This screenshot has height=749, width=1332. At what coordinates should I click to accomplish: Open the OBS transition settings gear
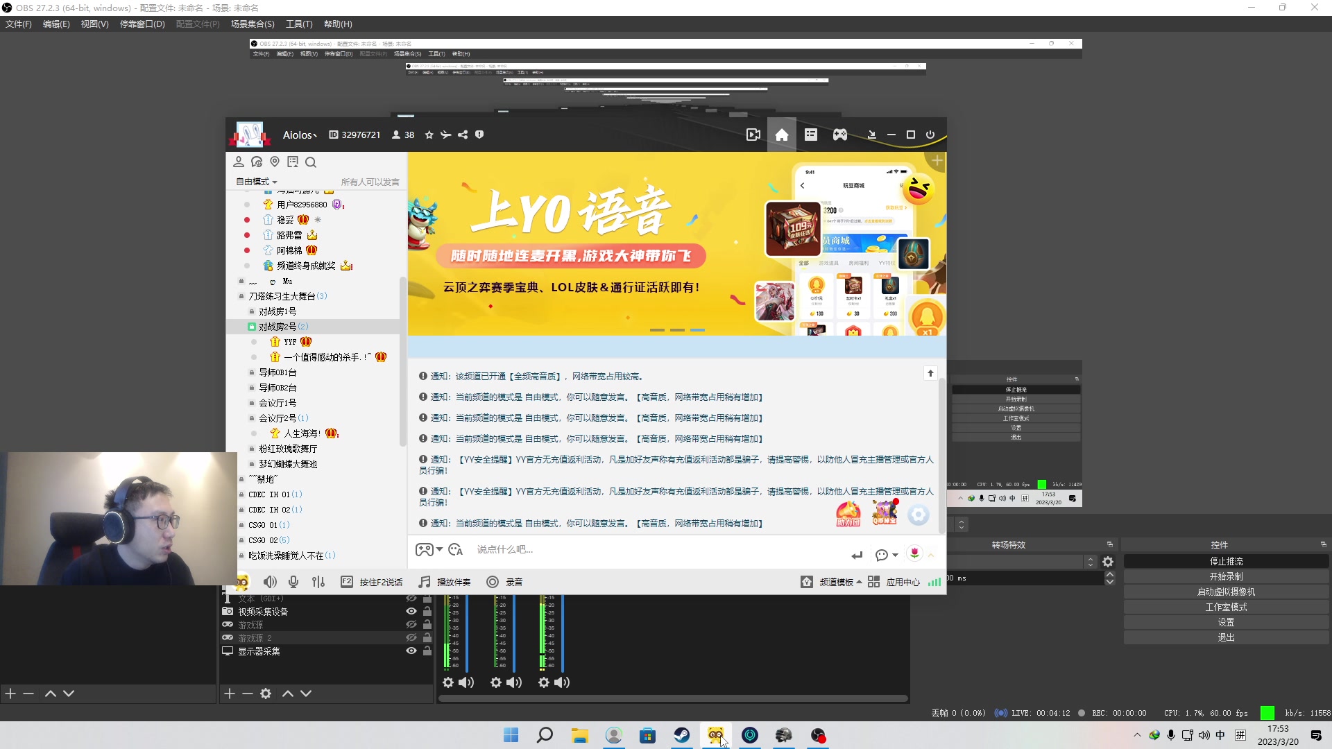pos(1108,562)
